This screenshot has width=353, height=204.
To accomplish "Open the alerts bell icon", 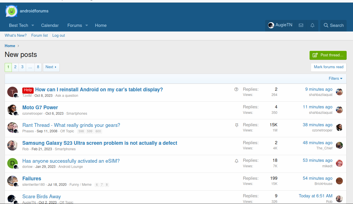I will (312, 25).
